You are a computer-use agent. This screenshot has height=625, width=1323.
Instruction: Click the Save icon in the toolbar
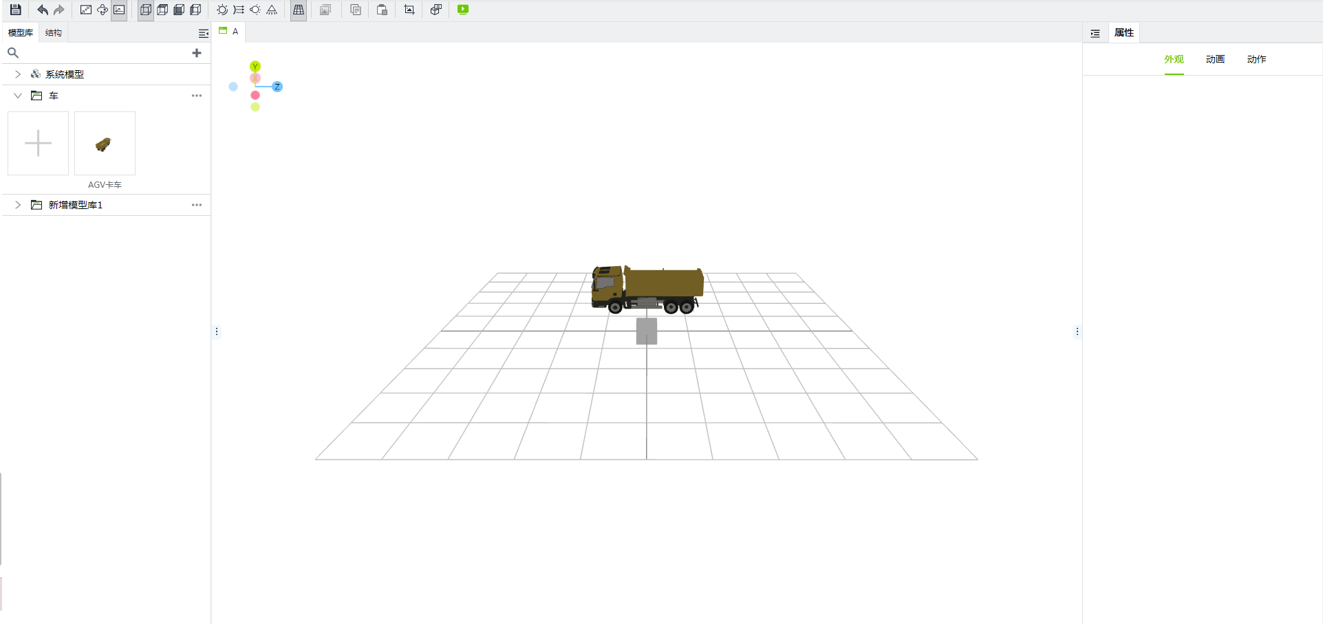15,10
